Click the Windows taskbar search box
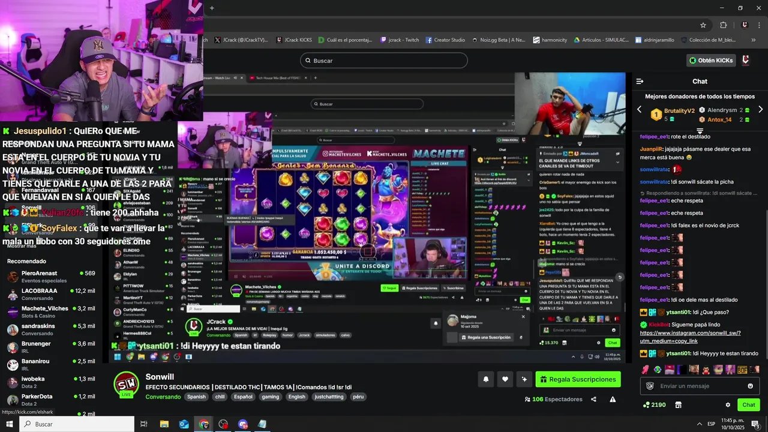 [77, 424]
